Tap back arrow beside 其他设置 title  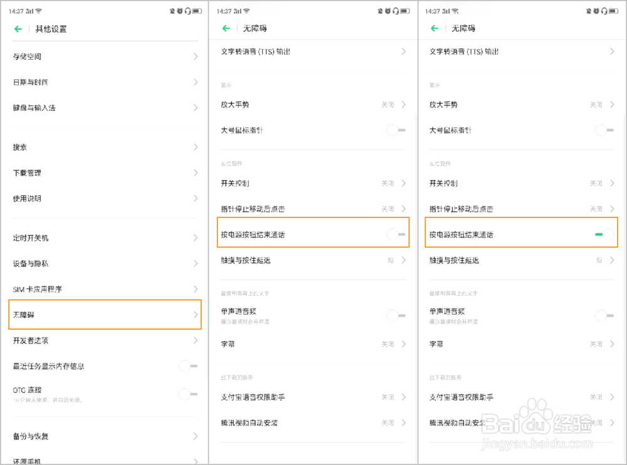pos(19,29)
